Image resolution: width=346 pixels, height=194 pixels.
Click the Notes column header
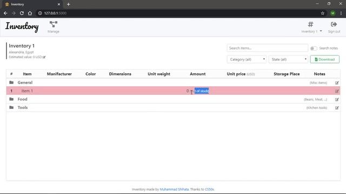(320, 74)
